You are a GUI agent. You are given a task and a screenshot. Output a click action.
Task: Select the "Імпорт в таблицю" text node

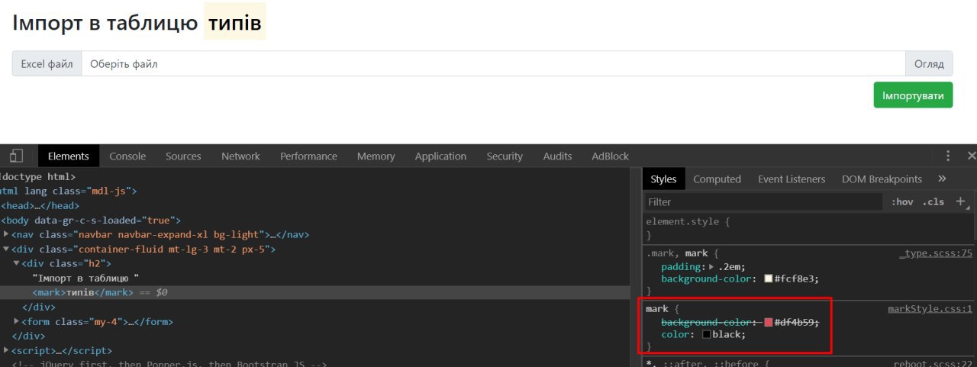[x=85, y=278]
